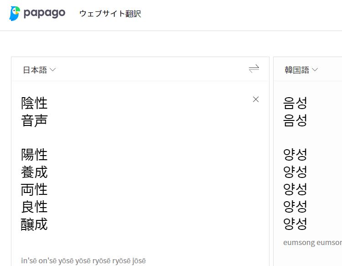Open the 日本語 source language dropdown
Image resolution: width=342 pixels, height=266 pixels.
[35, 70]
